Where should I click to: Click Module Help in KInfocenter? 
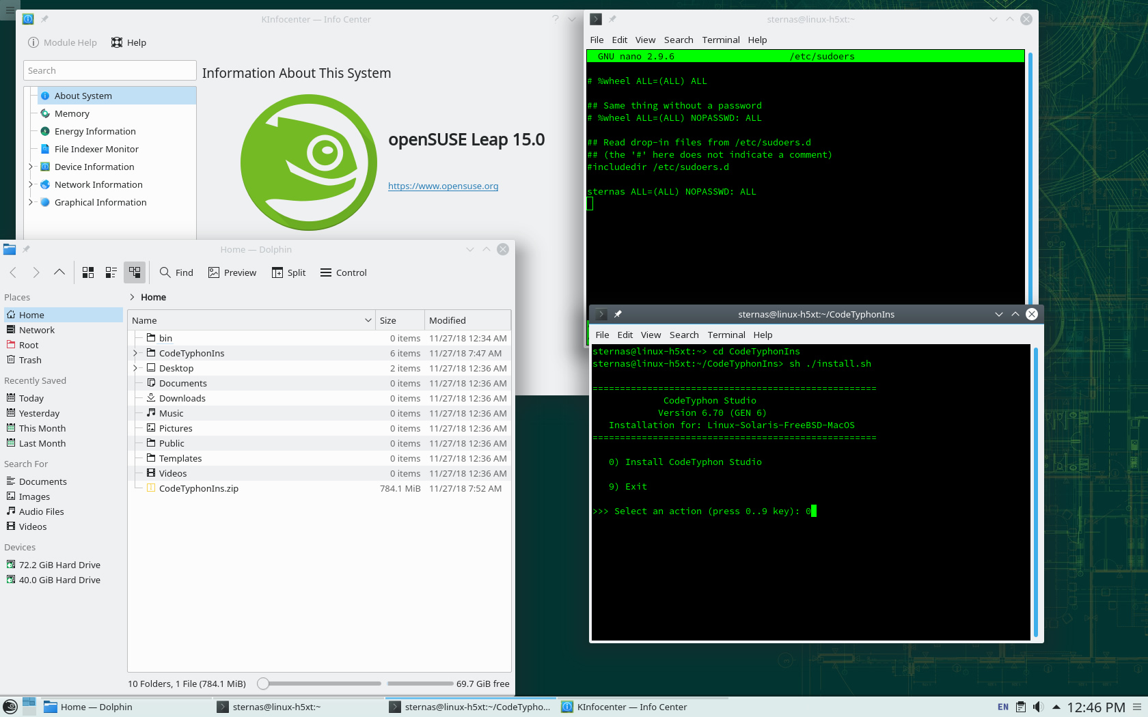pyautogui.click(x=62, y=42)
